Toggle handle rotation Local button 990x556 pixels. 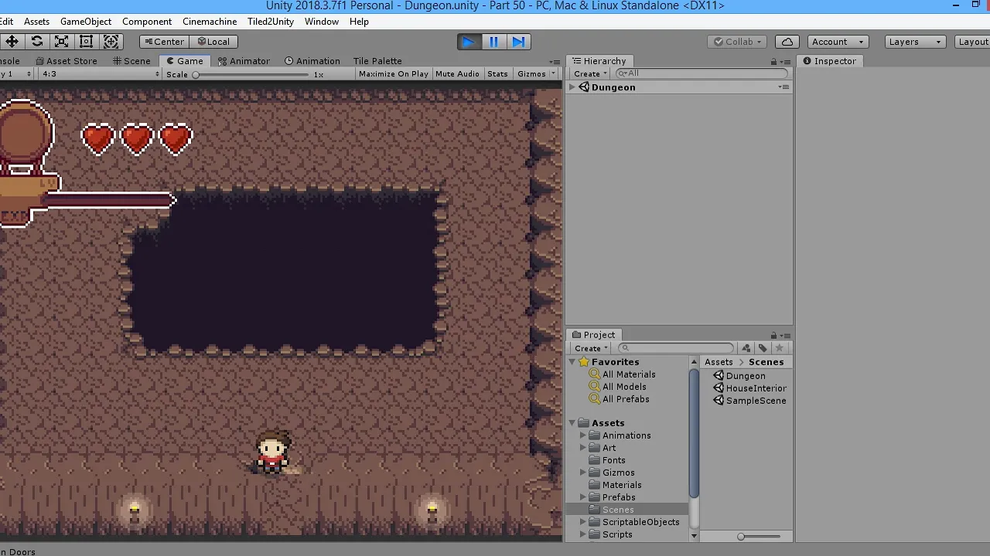[x=213, y=42]
